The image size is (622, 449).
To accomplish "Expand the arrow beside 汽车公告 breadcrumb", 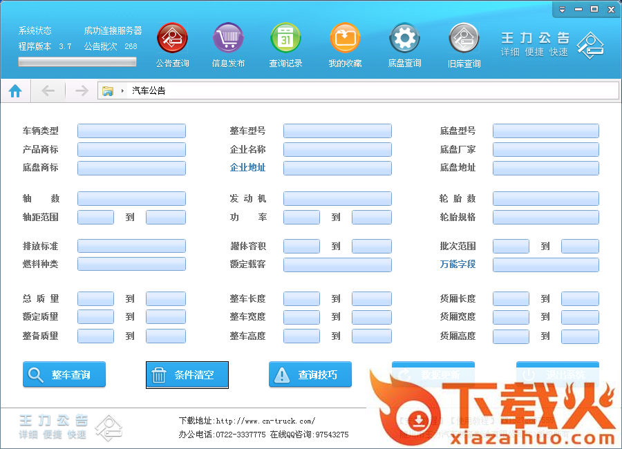I will click(122, 90).
